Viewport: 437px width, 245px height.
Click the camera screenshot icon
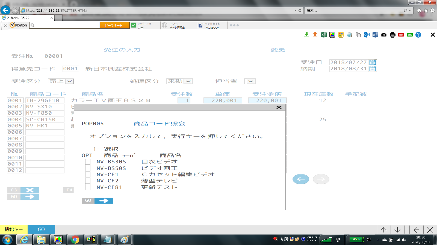click(384, 35)
